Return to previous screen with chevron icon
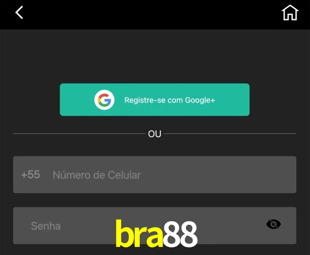Viewport: 310px width, 255px height. pyautogui.click(x=19, y=12)
